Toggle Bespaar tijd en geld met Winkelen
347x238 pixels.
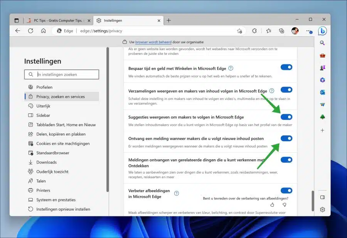286,67
